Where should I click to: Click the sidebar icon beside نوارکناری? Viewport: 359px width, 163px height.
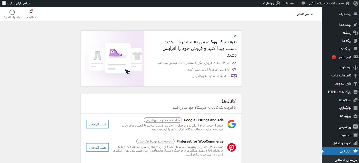pos(355,108)
